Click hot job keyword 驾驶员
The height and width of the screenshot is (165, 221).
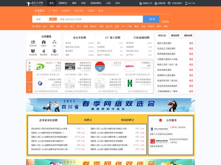[151, 26]
